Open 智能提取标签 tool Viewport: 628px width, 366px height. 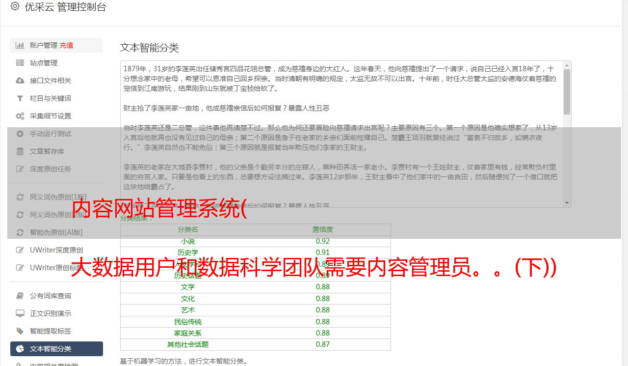[56, 331]
